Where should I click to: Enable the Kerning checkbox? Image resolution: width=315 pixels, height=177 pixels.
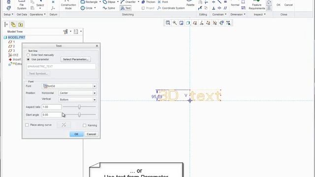84,125
